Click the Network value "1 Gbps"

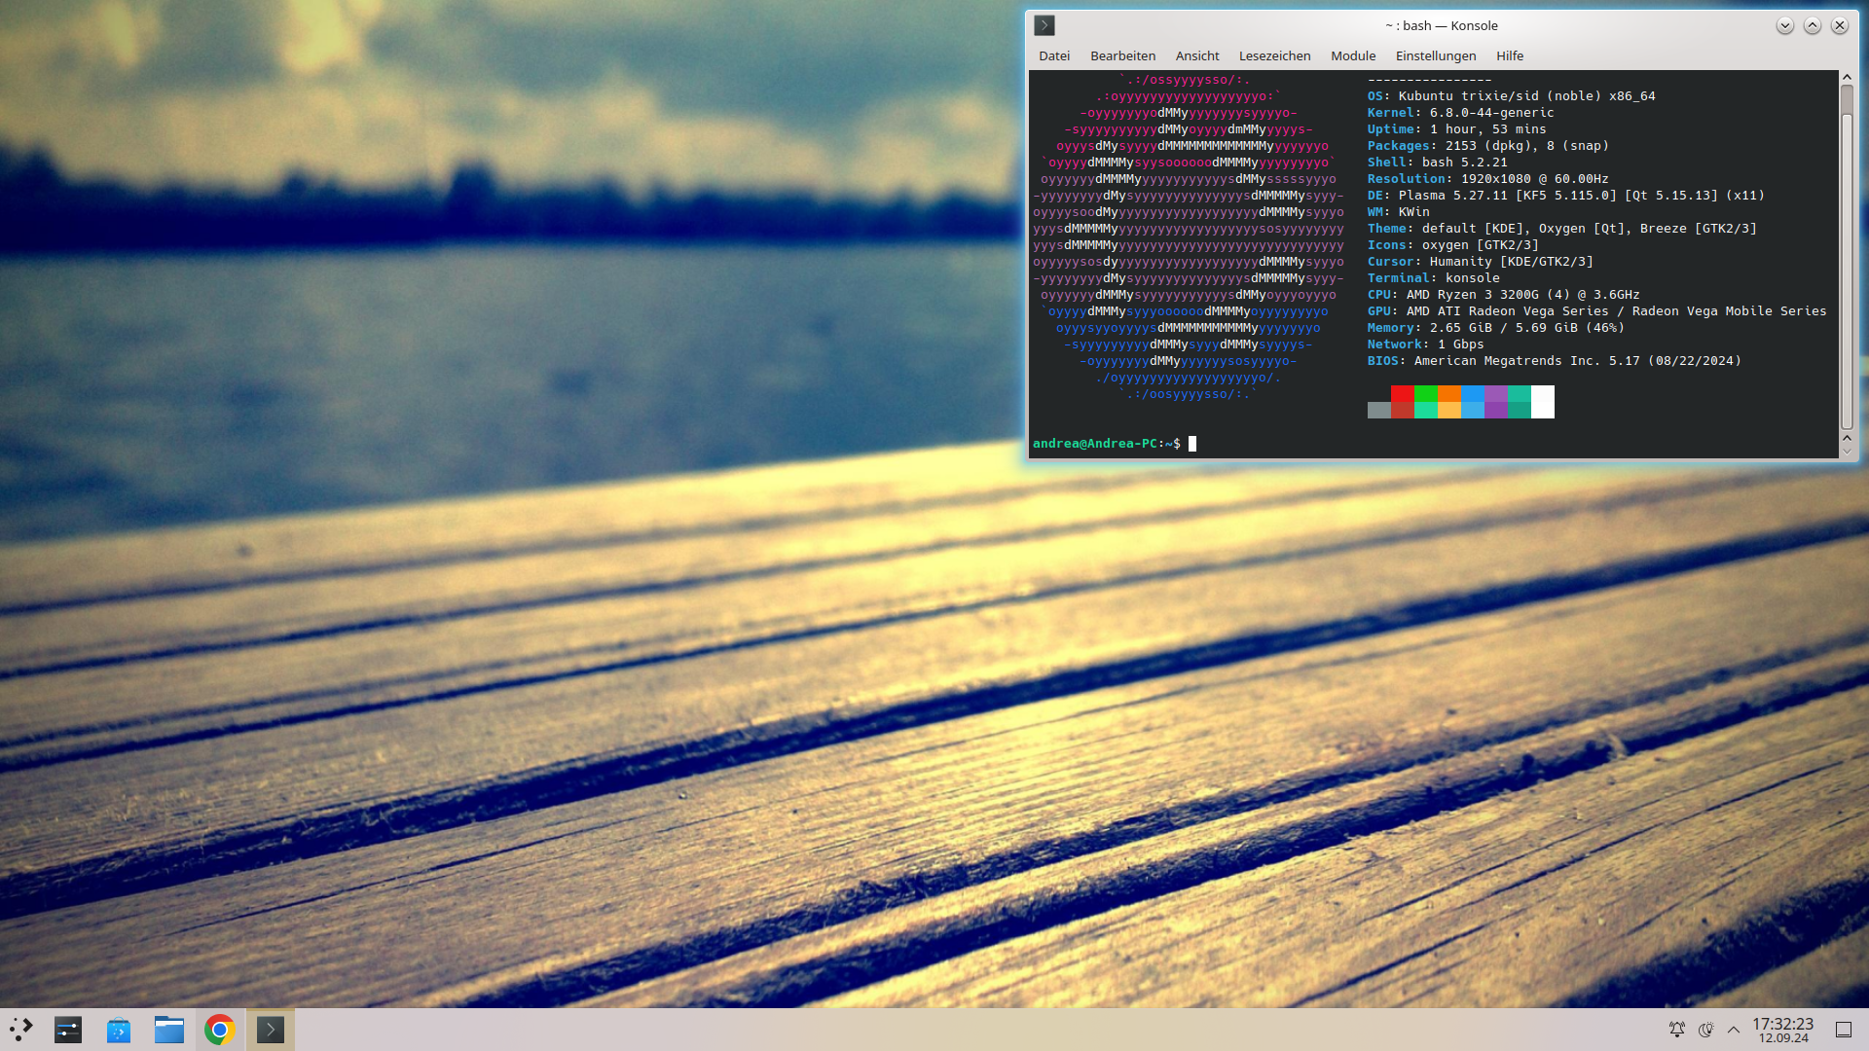pyautogui.click(x=1461, y=344)
